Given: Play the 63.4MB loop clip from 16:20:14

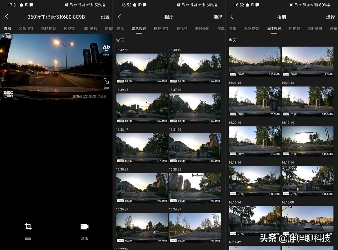Looking at the screenshot, I should click(x=255, y=141).
